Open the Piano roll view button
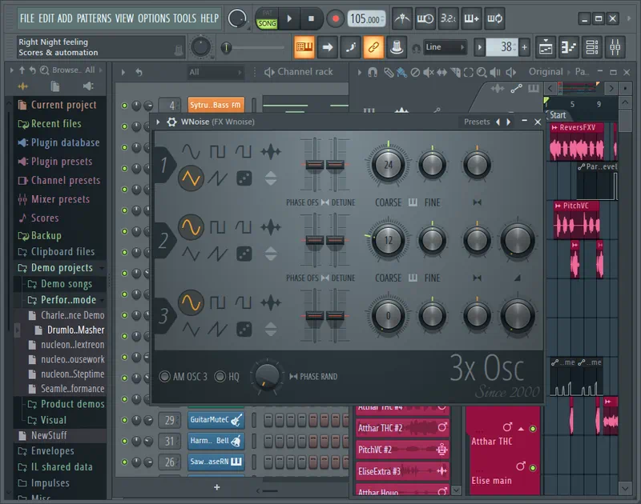This screenshot has width=641, height=504. coord(569,47)
